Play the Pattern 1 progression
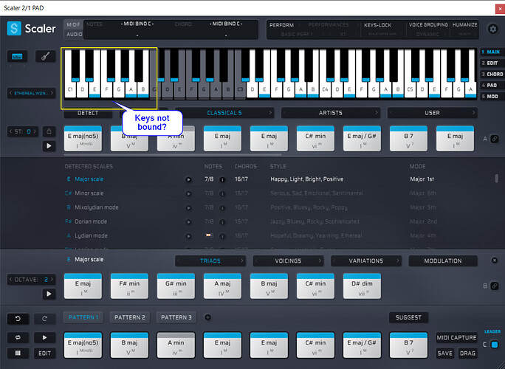Viewport: 505px width, 369px height. [x=44, y=337]
